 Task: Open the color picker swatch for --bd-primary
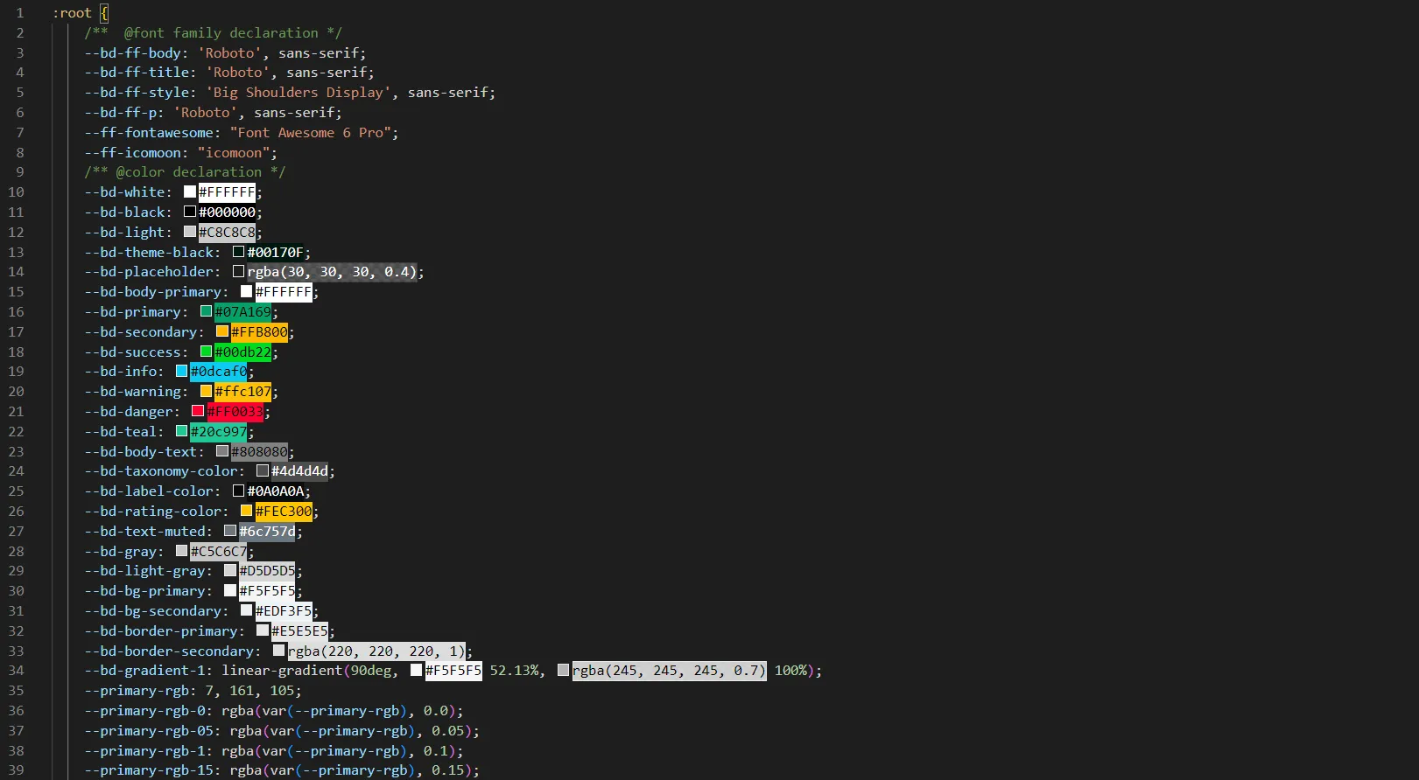[207, 311]
